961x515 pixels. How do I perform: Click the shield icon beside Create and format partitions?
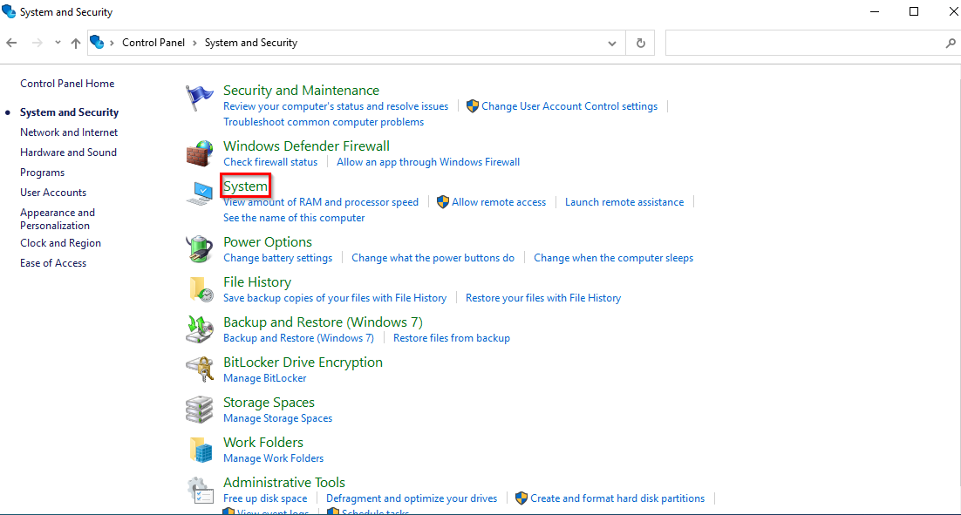(x=521, y=498)
